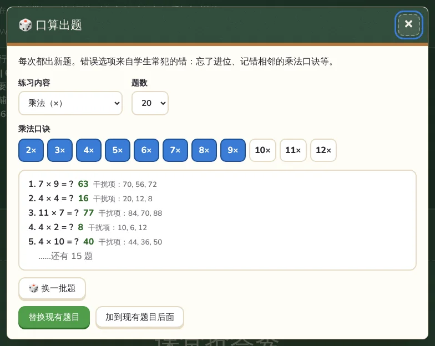The height and width of the screenshot is (346, 435).
Task: Enable the 12× multiplication table chip
Action: pos(323,150)
